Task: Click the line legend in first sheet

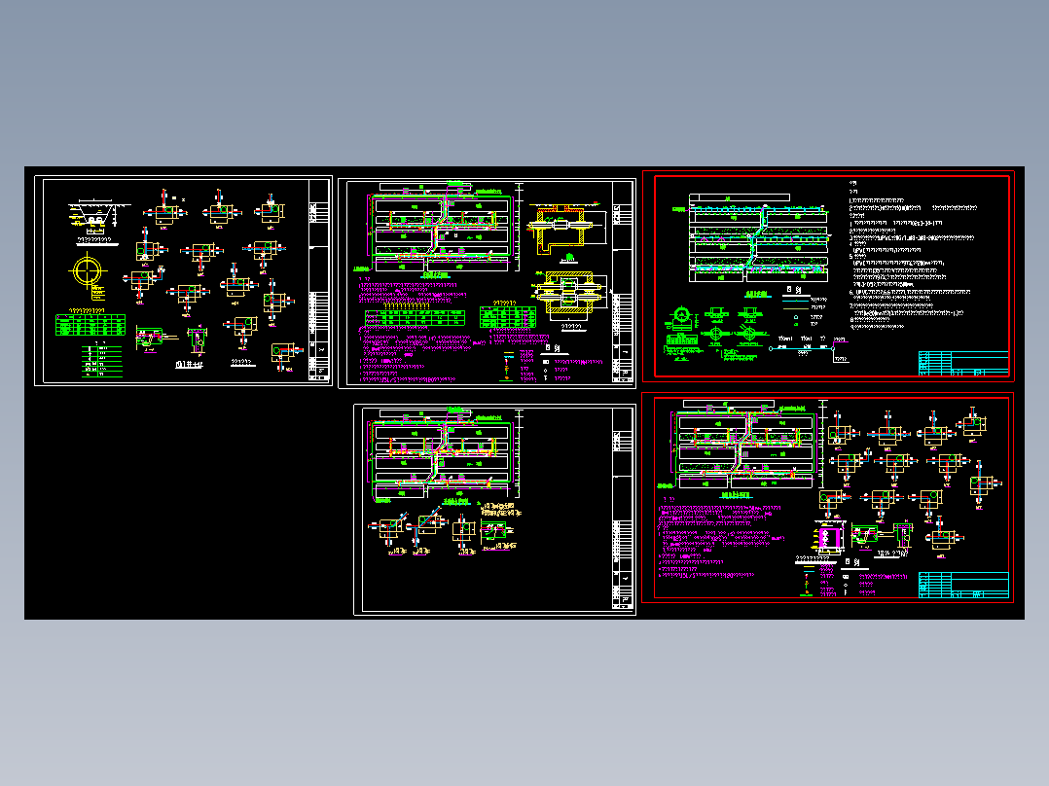Action: pos(101,361)
